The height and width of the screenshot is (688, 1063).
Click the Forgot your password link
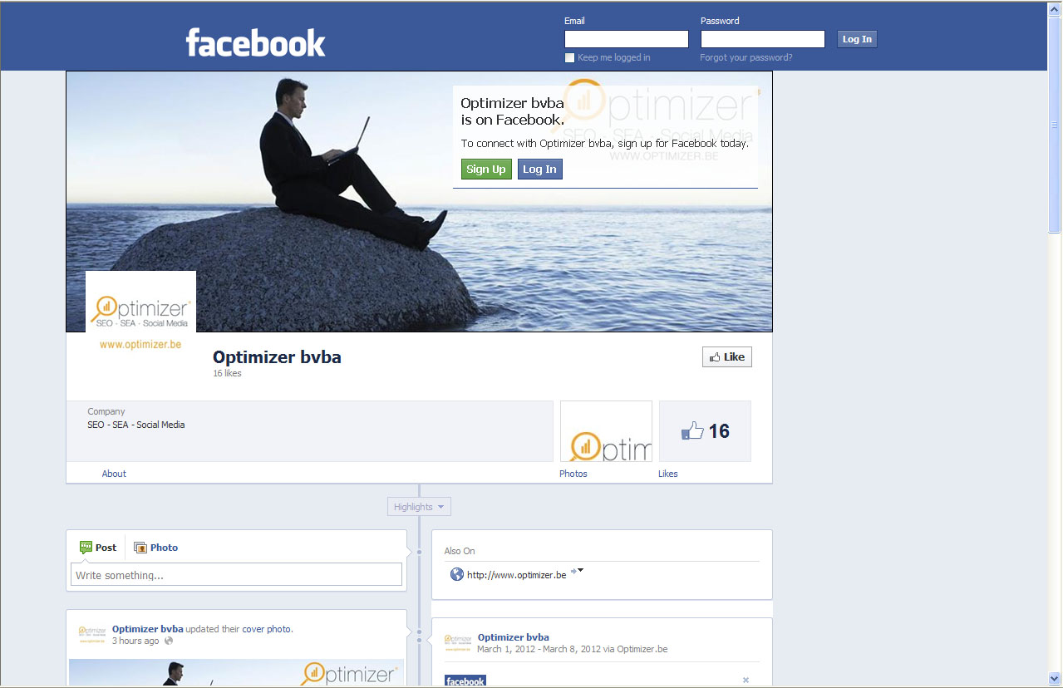coord(746,58)
